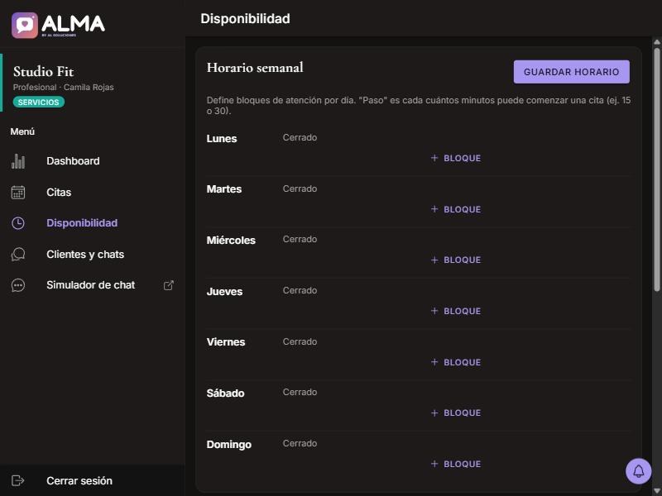Screen dimensions: 662x496
Task: Add a BLOQUE for Sábado
Action: click(x=456, y=413)
